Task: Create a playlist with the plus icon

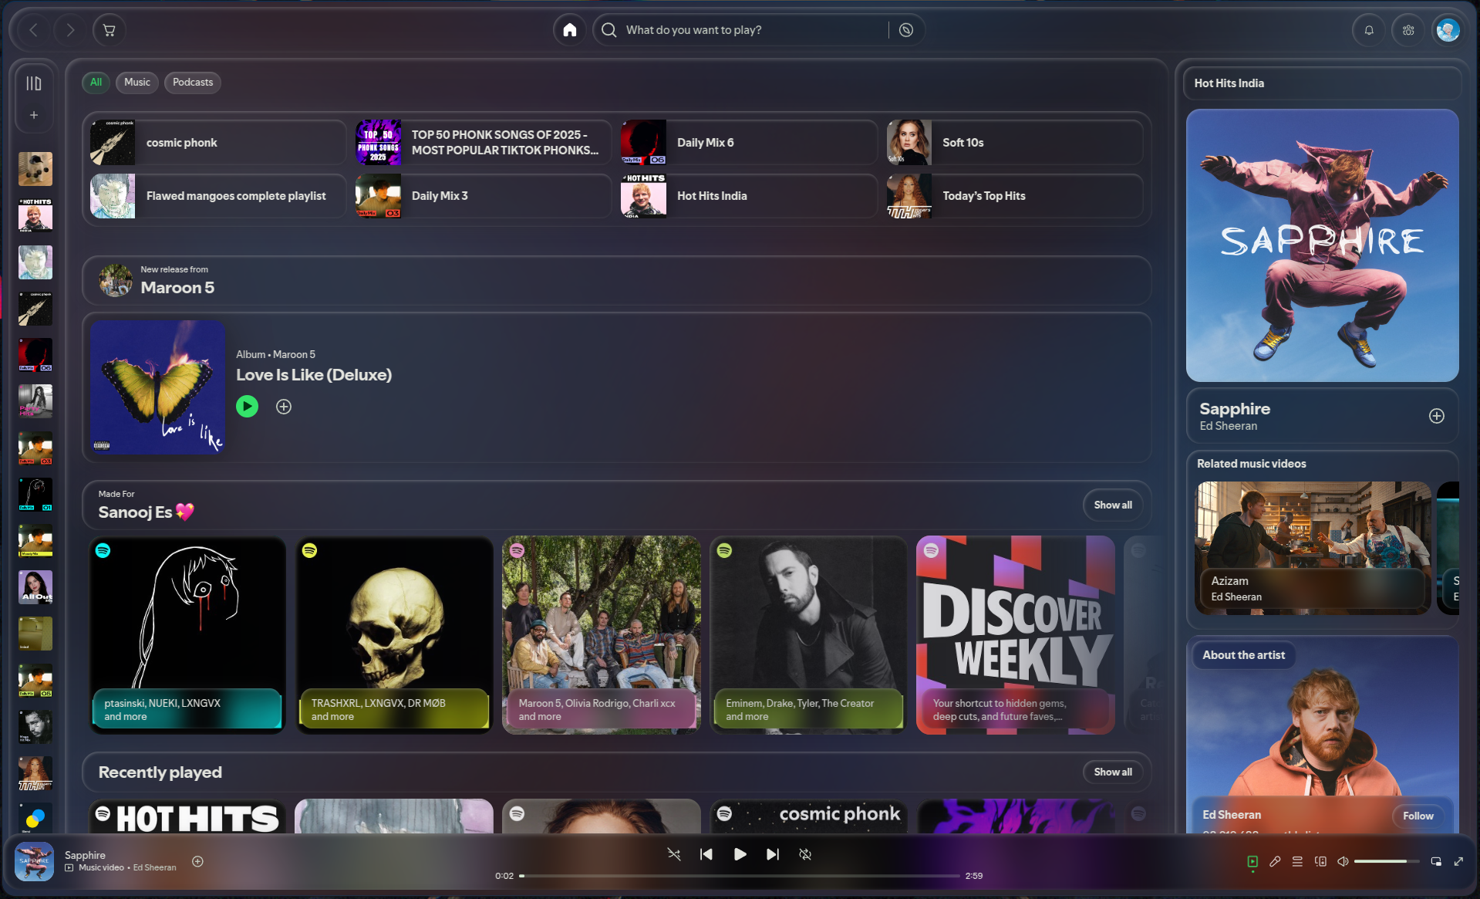Action: pos(34,115)
